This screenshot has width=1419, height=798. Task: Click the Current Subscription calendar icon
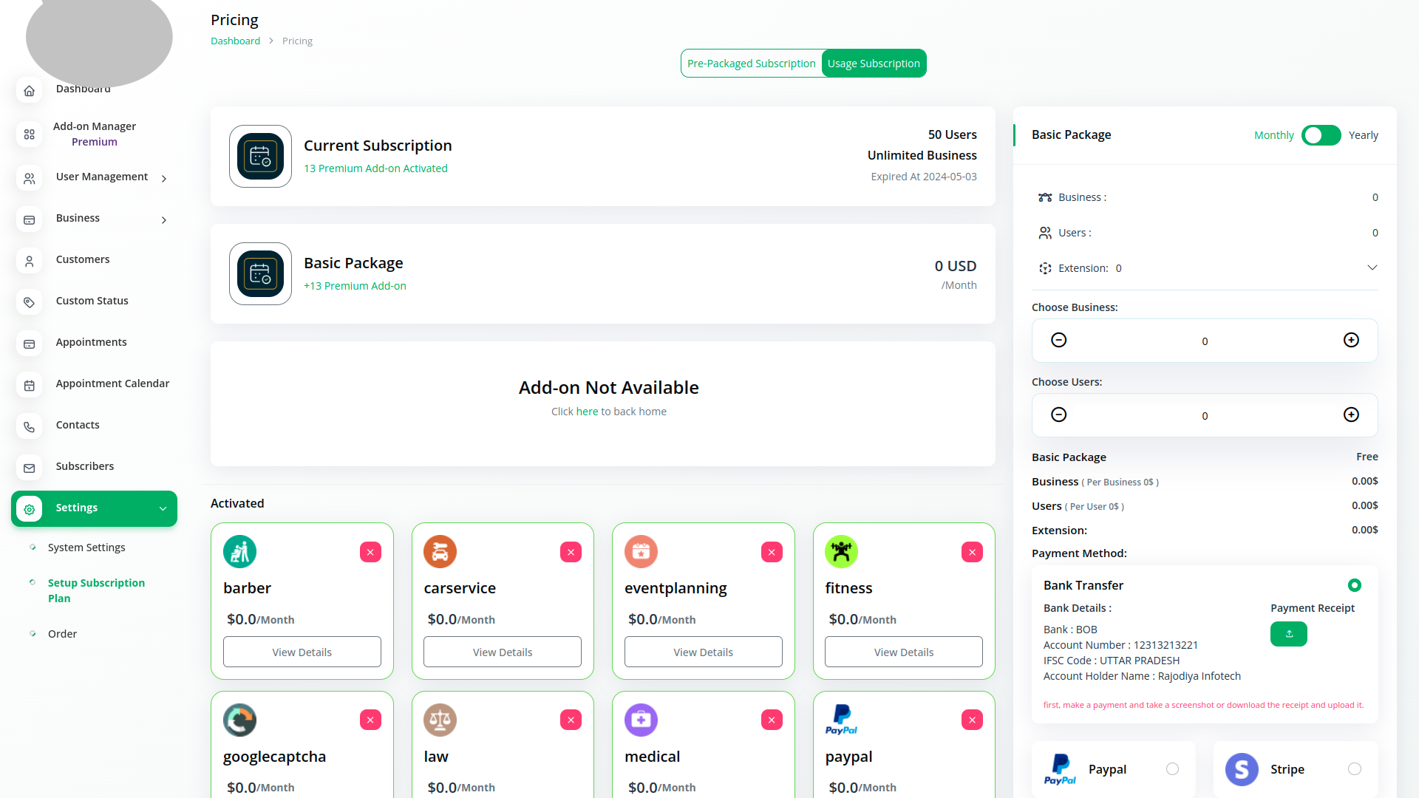[x=260, y=157]
